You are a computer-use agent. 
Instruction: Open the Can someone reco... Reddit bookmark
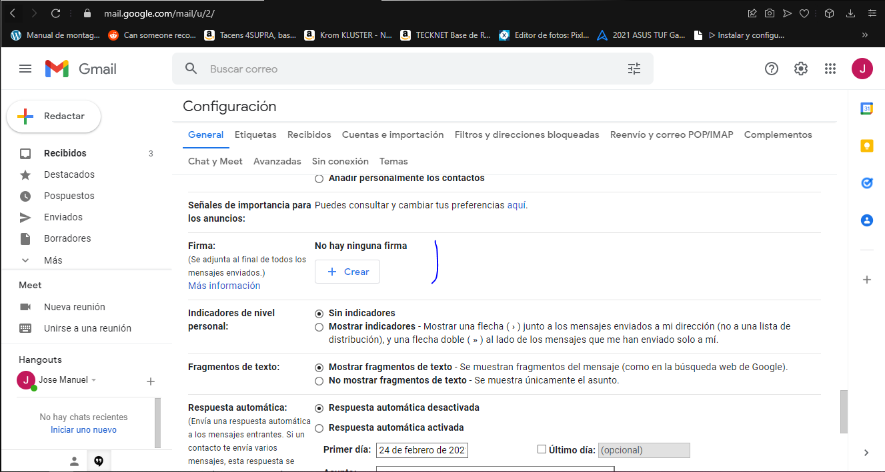click(152, 35)
